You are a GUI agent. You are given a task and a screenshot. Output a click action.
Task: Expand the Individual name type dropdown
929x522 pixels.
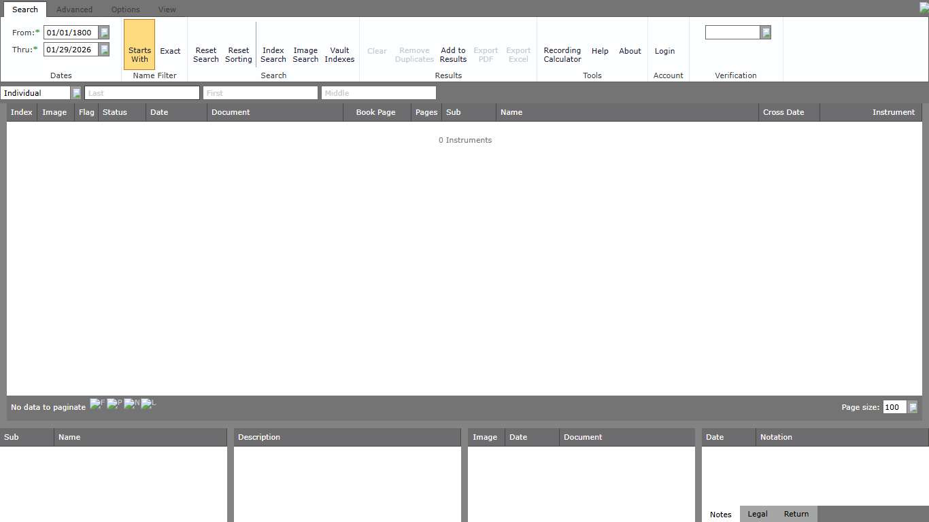point(76,93)
